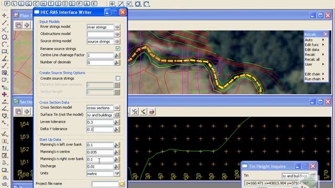Maximize the Plan view window
Image resolution: width=335 pixels, height=188 pixels.
click(x=320, y=15)
